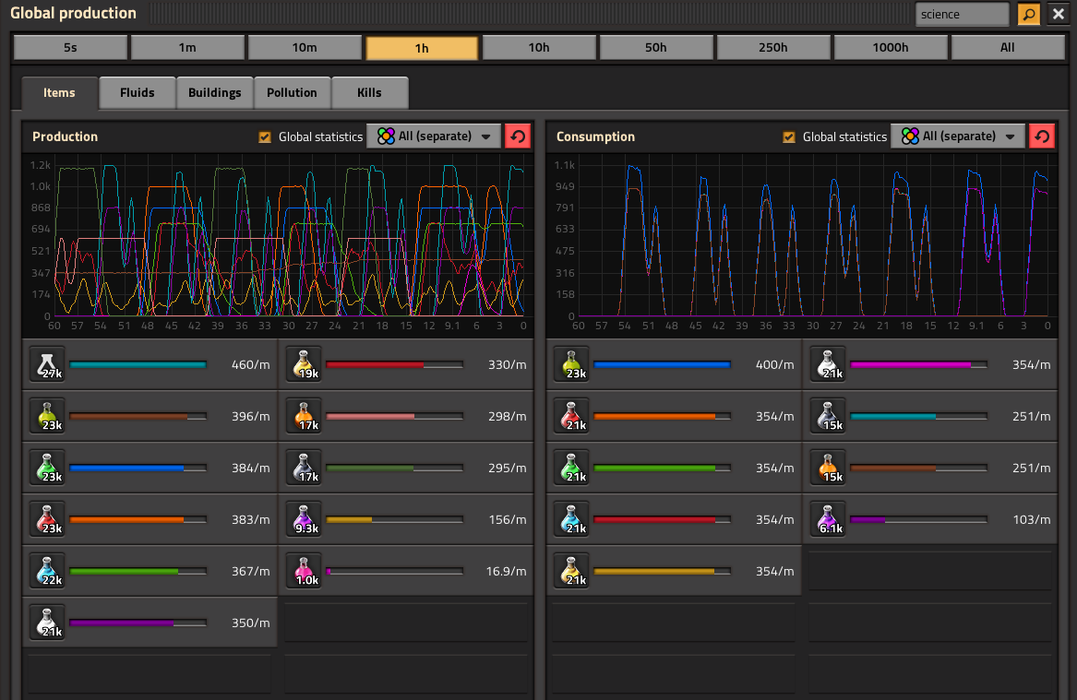1077x700 pixels.
Task: Click the search field containing 'science'
Action: (x=961, y=14)
